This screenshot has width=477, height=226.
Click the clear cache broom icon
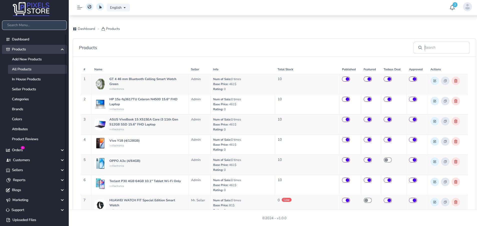click(x=100, y=7)
